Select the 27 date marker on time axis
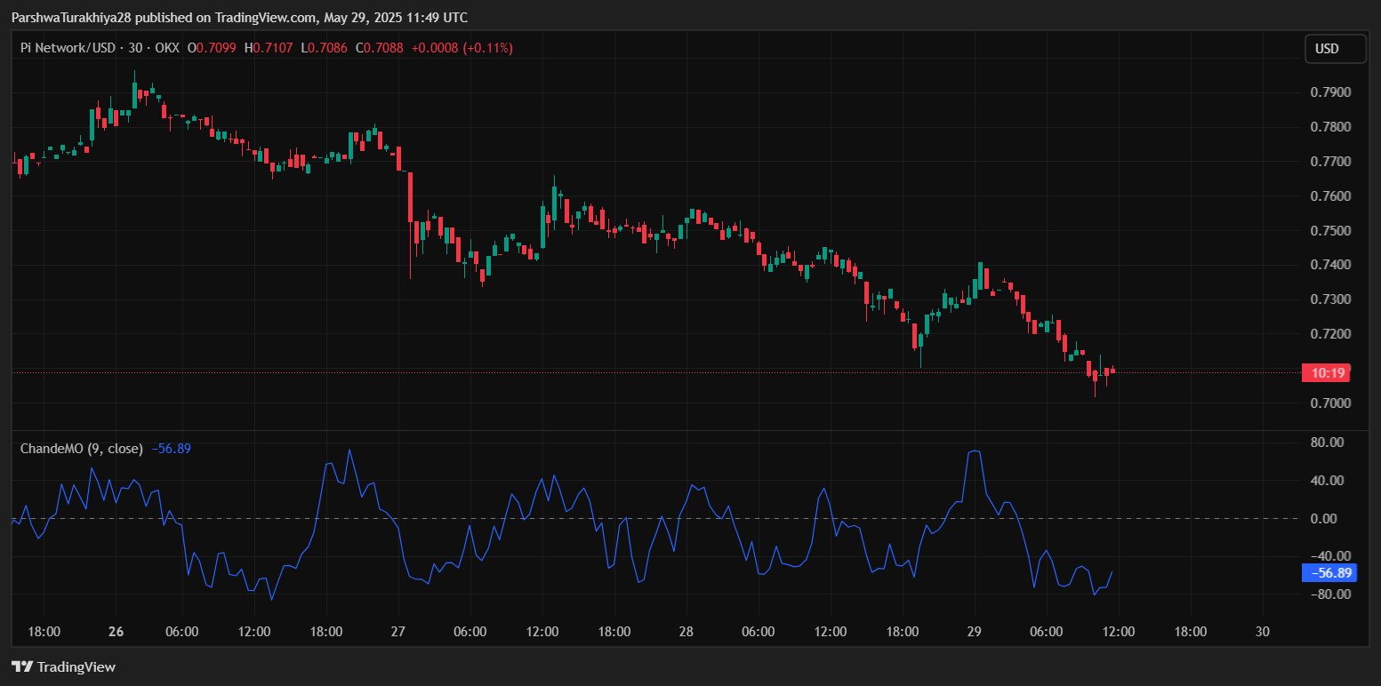Viewport: 1381px width, 686px height. point(398,632)
